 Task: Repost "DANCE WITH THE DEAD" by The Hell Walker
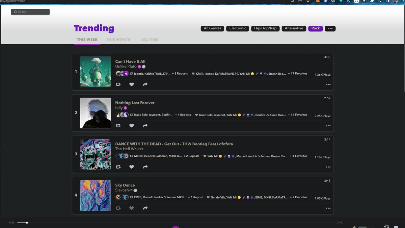point(118,167)
